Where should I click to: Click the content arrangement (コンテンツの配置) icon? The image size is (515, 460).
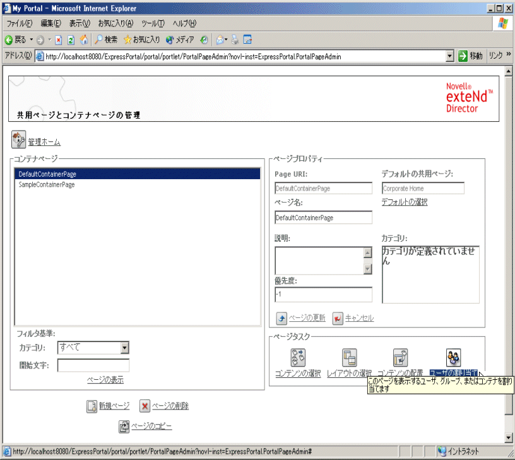pyautogui.click(x=400, y=358)
